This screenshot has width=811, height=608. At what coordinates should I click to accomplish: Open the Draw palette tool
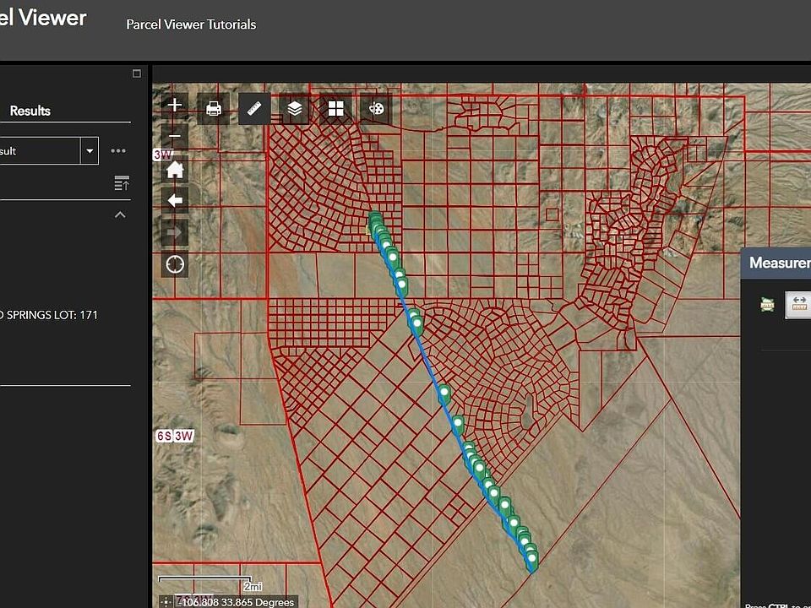coord(376,109)
